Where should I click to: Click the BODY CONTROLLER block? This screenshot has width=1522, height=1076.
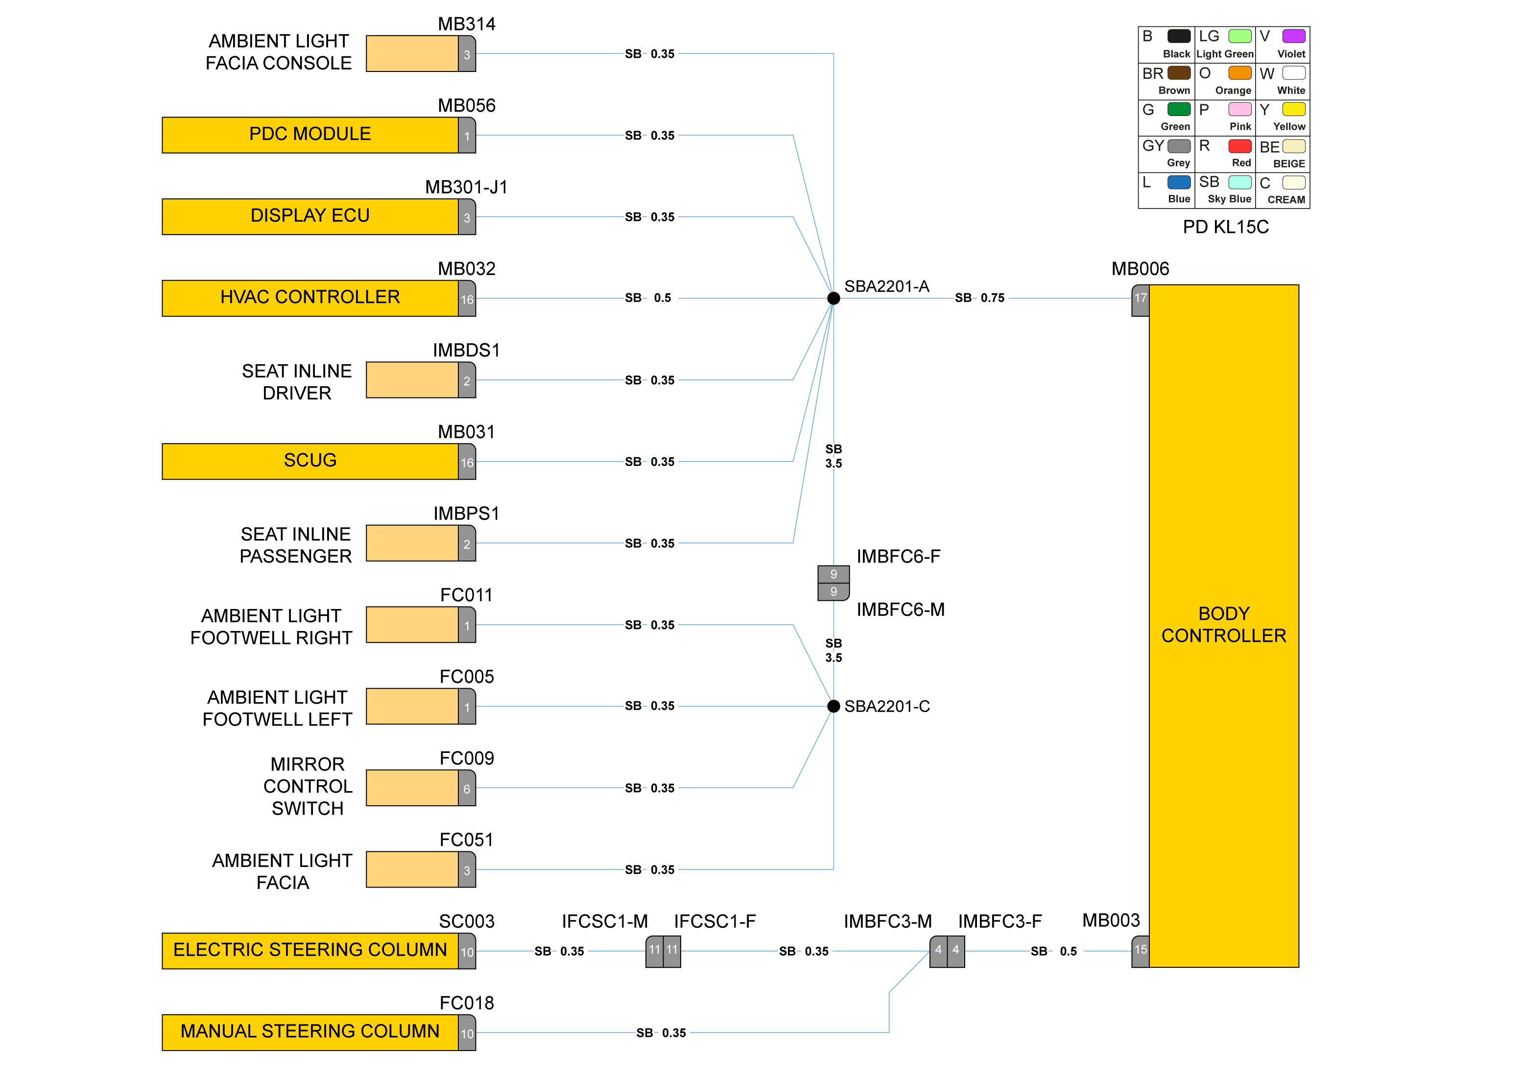(1223, 625)
